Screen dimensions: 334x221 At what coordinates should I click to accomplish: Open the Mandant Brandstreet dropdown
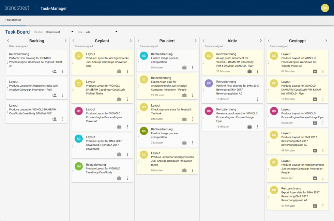(x=60, y=32)
